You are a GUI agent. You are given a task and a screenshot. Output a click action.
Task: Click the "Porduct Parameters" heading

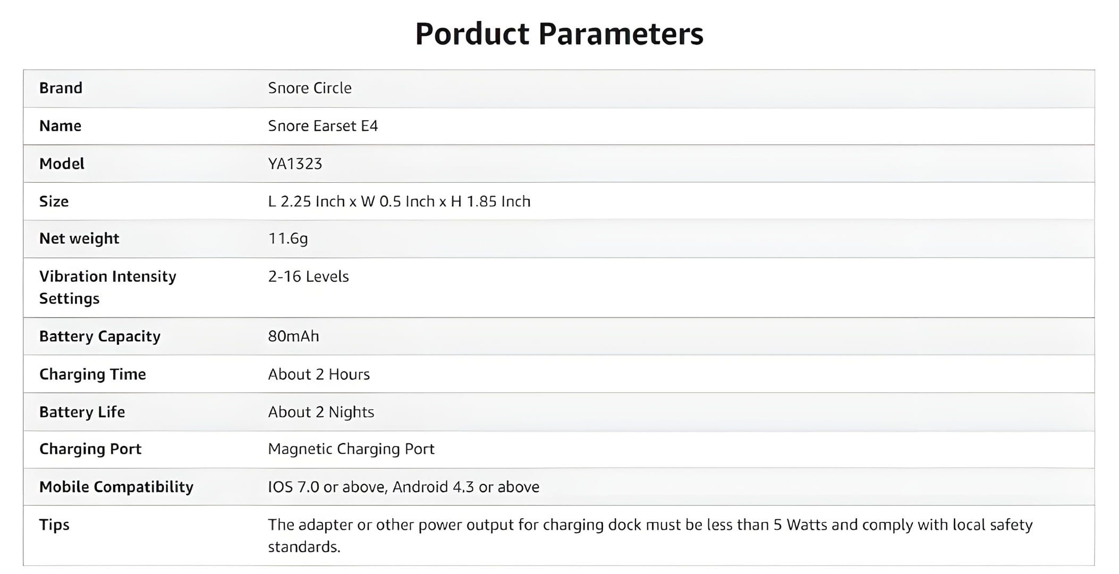point(559,33)
